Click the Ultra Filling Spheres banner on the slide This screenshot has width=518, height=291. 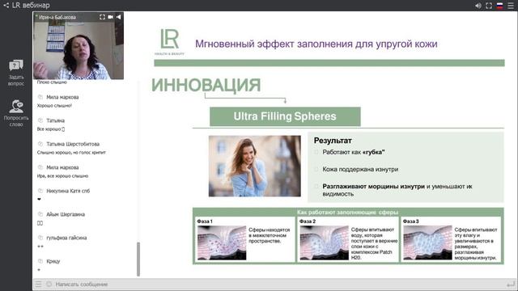pyautogui.click(x=285, y=116)
